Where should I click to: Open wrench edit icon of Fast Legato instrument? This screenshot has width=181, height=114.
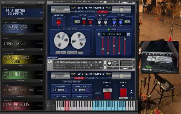click(x=50, y=62)
